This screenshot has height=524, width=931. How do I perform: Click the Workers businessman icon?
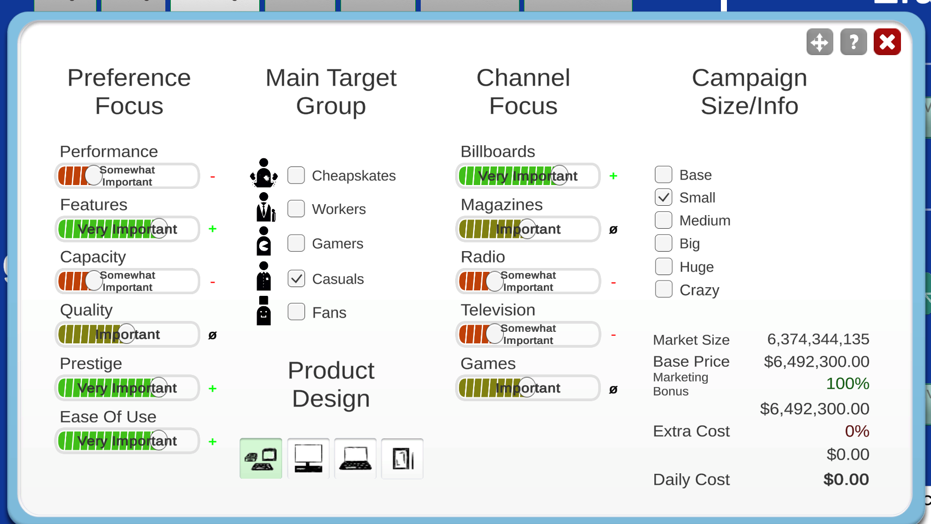(265, 207)
